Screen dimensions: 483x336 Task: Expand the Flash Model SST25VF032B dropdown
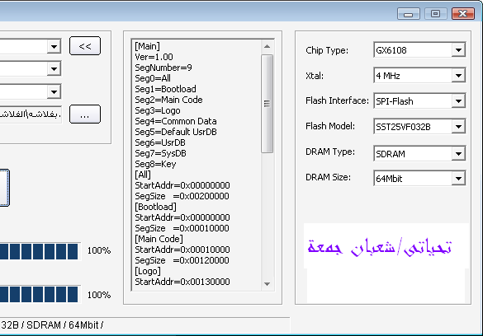click(x=419, y=127)
